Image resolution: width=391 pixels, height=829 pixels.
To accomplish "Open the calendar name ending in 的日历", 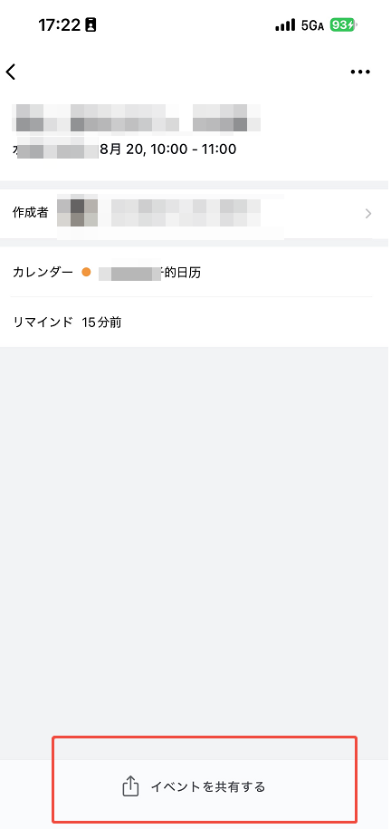I will tap(150, 273).
